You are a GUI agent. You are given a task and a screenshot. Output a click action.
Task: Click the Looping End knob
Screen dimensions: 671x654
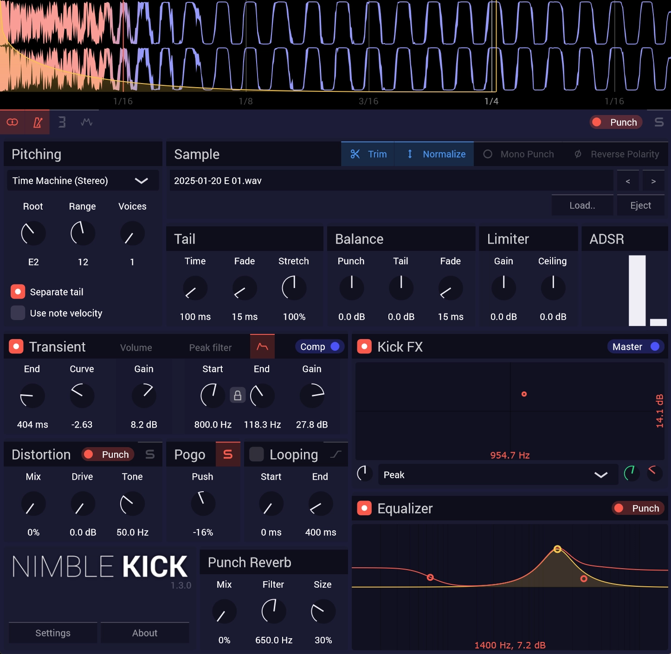tap(320, 504)
